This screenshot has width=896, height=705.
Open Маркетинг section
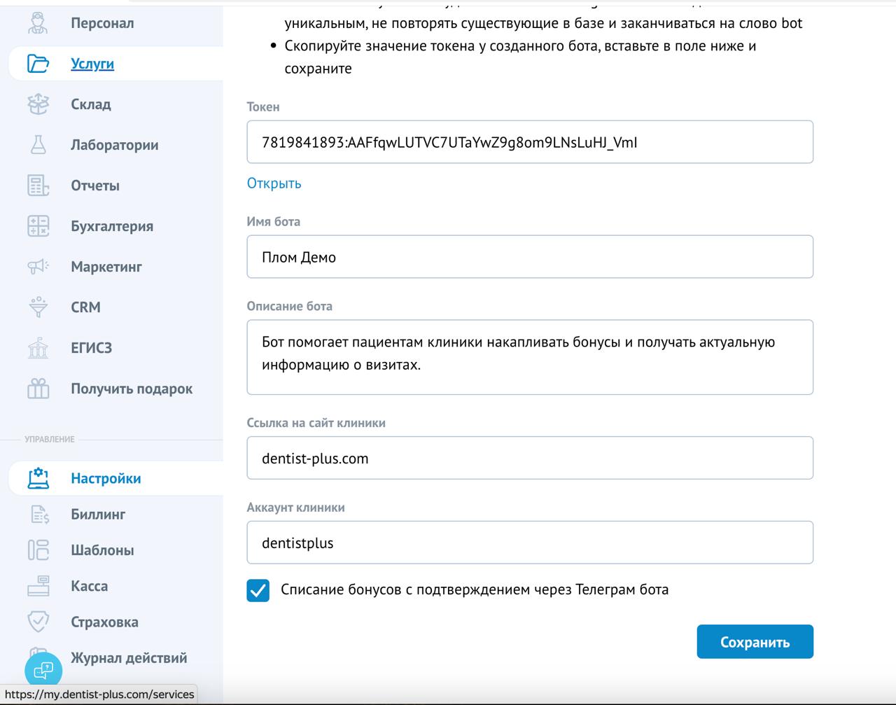[106, 267]
